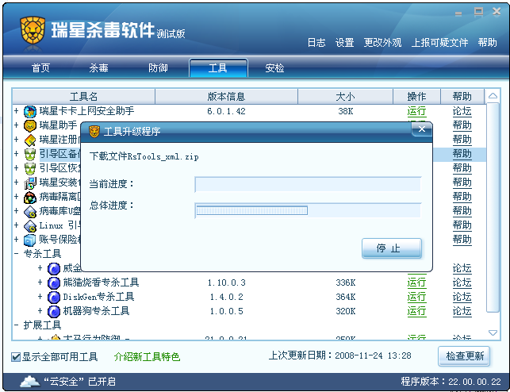The image size is (510, 392).
Task: Expand the 瑞星助手 row
Action: point(17,125)
